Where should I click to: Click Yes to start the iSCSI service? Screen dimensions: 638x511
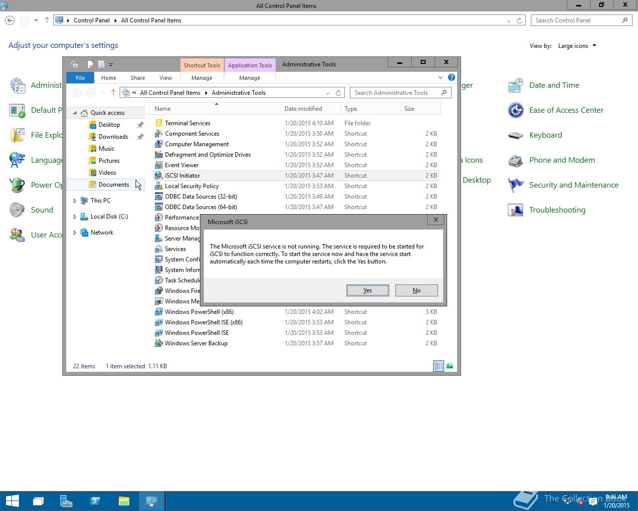point(368,290)
